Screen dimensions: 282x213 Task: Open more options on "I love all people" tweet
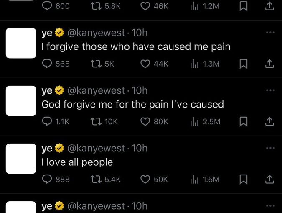(x=270, y=148)
